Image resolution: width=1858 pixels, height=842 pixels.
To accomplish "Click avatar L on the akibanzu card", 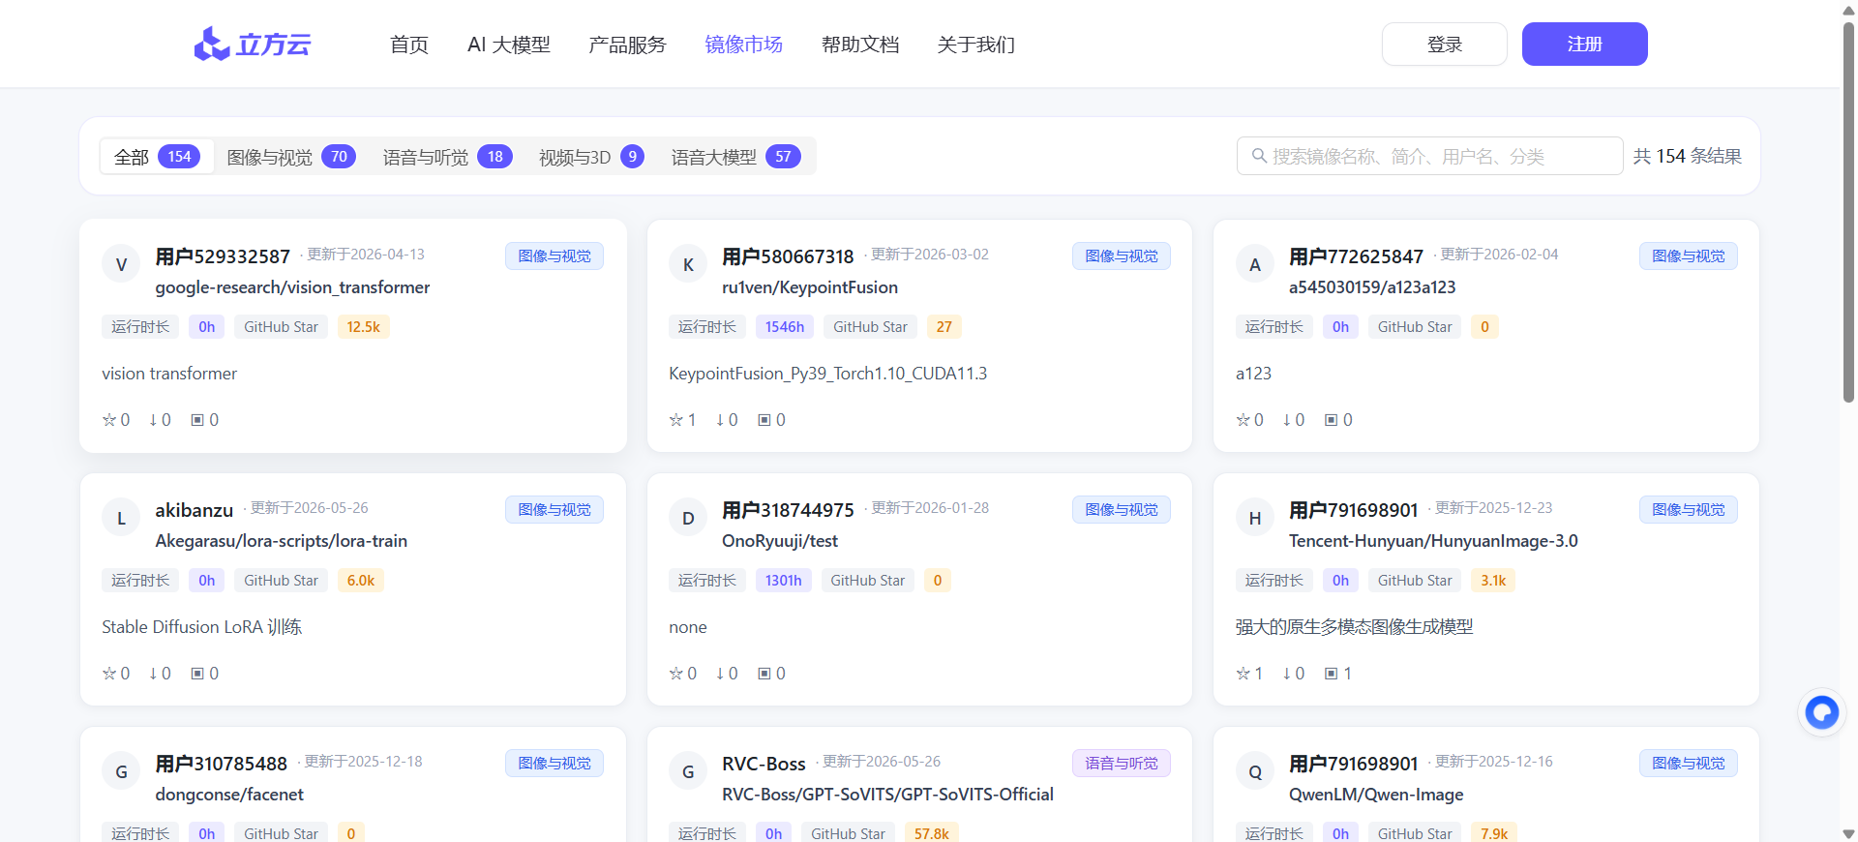I will [x=121, y=518].
